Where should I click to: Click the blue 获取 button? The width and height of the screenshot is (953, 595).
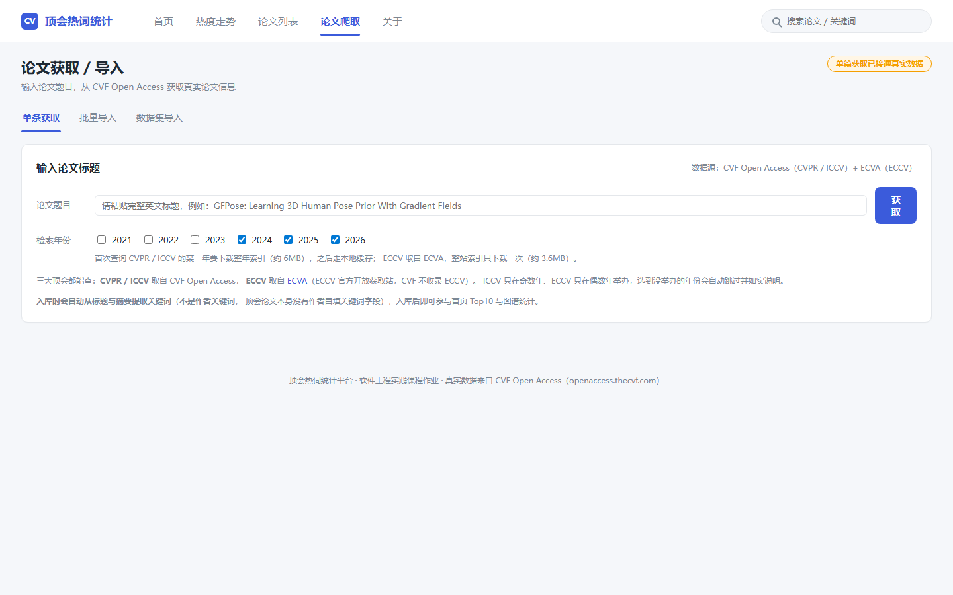895,206
